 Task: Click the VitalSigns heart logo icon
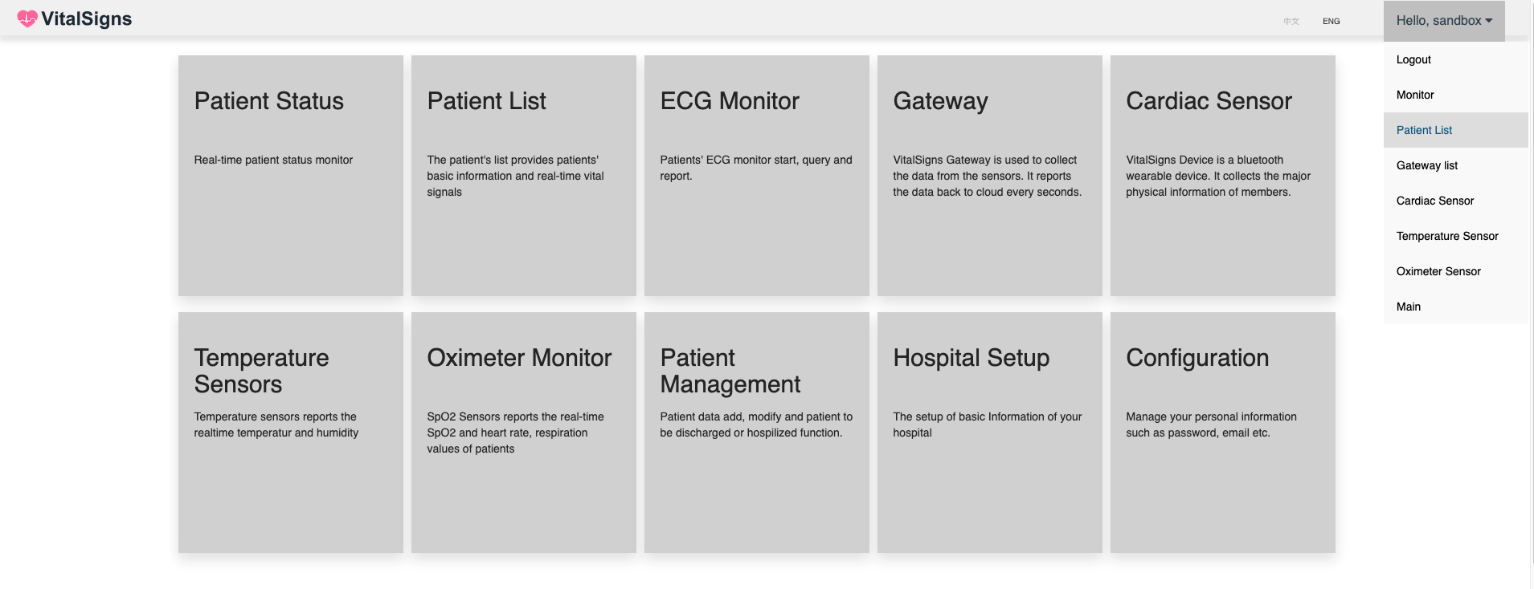tap(27, 19)
